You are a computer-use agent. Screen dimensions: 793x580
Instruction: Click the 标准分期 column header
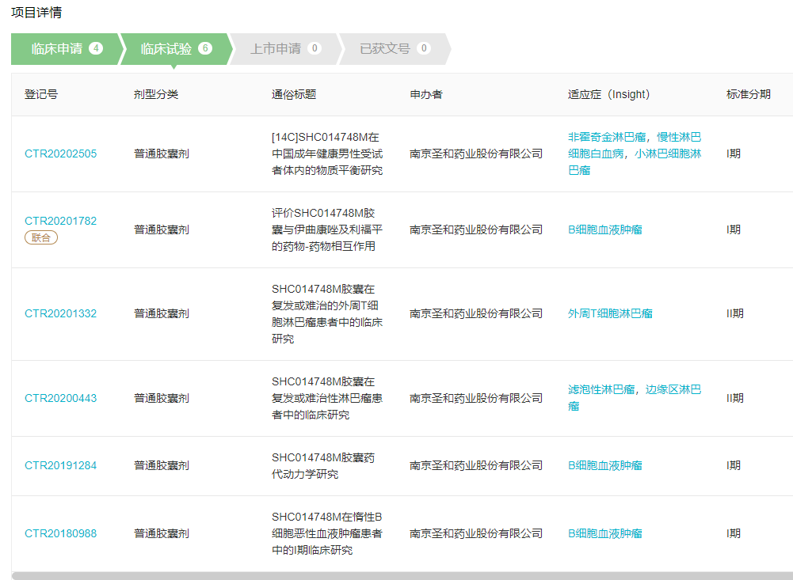(749, 94)
